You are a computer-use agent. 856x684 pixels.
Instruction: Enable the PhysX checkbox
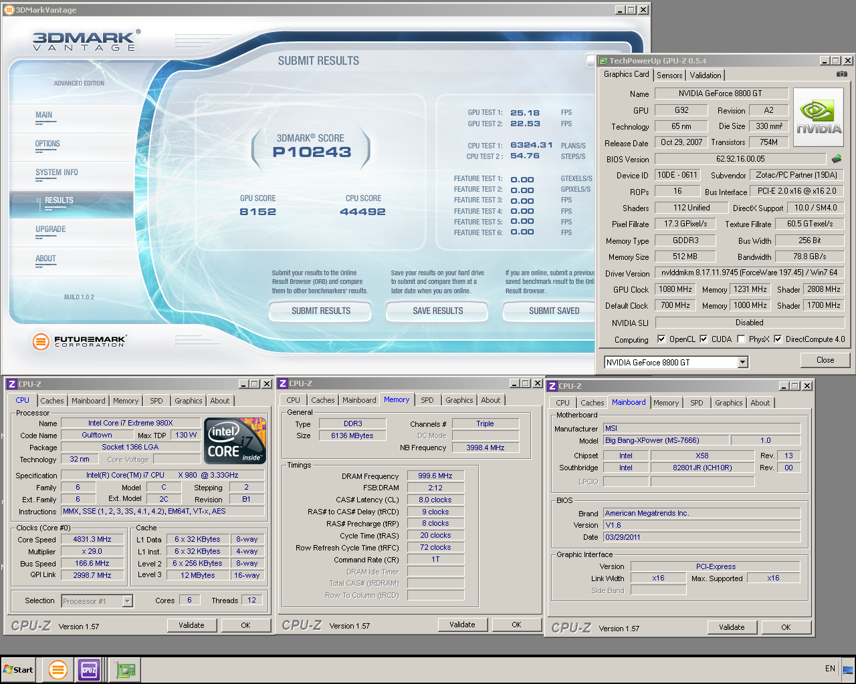click(x=741, y=339)
